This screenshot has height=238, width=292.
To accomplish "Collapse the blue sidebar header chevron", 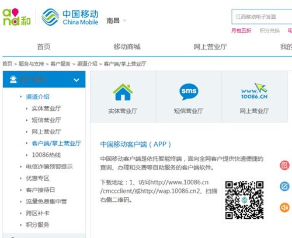I will [77, 80].
